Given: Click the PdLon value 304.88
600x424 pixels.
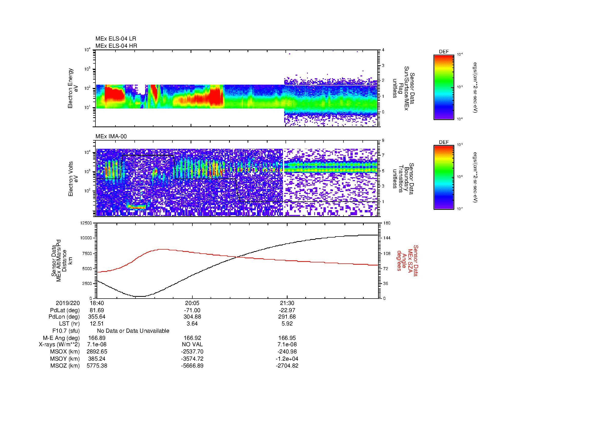Looking at the screenshot, I should click(x=192, y=317).
